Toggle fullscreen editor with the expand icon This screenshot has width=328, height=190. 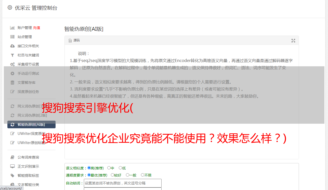(293, 41)
